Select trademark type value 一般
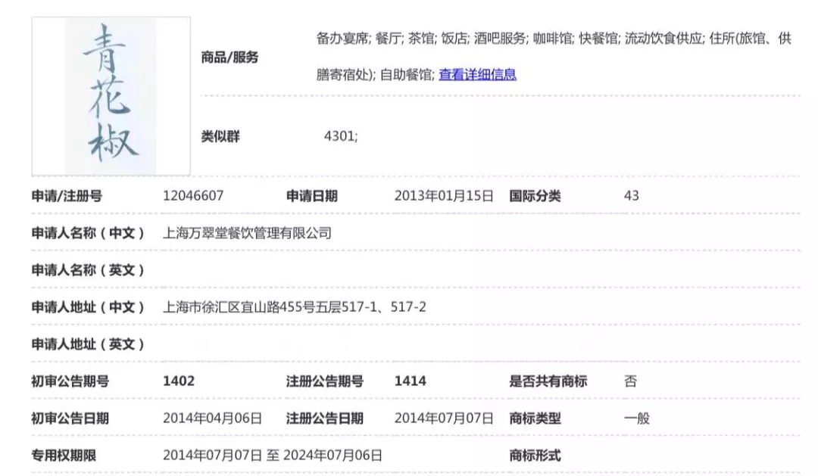The width and height of the screenshot is (818, 476). click(x=637, y=418)
